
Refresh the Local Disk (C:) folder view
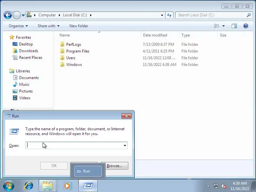tap(169, 15)
